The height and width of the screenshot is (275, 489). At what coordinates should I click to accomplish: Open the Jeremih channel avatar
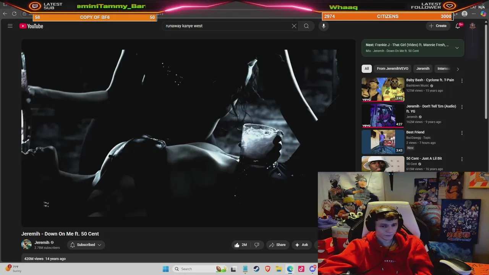tap(26, 245)
